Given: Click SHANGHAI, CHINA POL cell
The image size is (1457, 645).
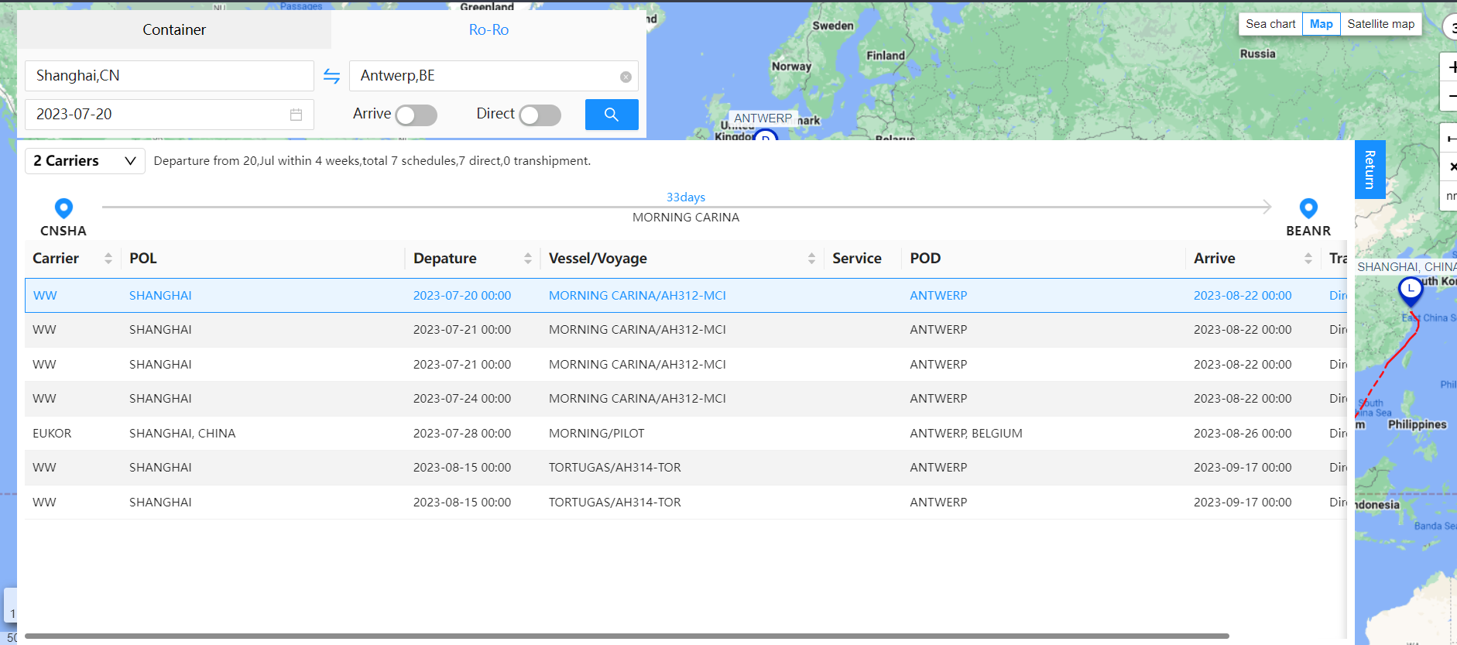Looking at the screenshot, I should [182, 434].
